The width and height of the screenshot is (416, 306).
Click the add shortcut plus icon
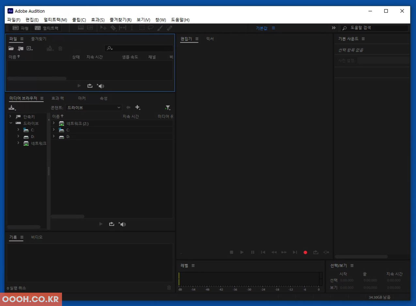pyautogui.click(x=138, y=107)
